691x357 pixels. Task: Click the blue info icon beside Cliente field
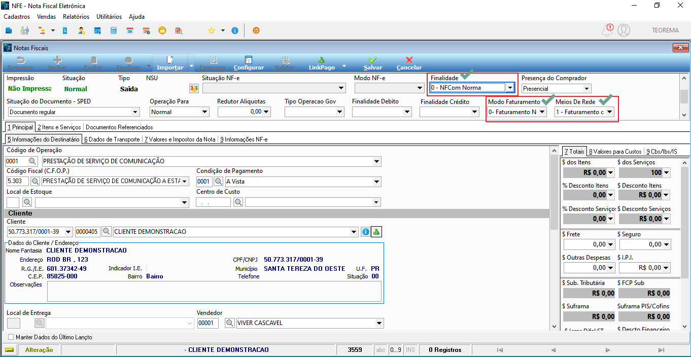point(365,232)
